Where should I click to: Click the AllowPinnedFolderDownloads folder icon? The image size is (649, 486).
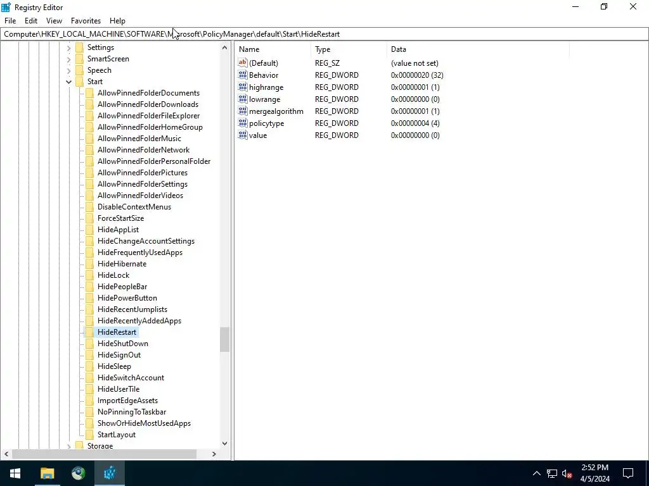(x=89, y=104)
